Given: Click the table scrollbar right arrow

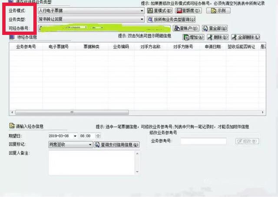Looking at the screenshot, I should point(262,112).
